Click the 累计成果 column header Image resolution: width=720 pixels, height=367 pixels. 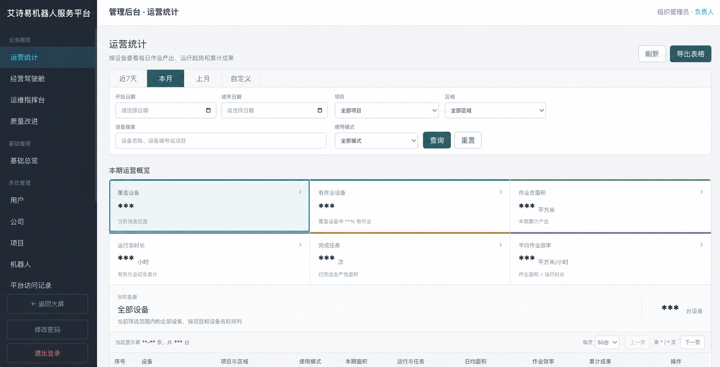pyautogui.click(x=600, y=361)
